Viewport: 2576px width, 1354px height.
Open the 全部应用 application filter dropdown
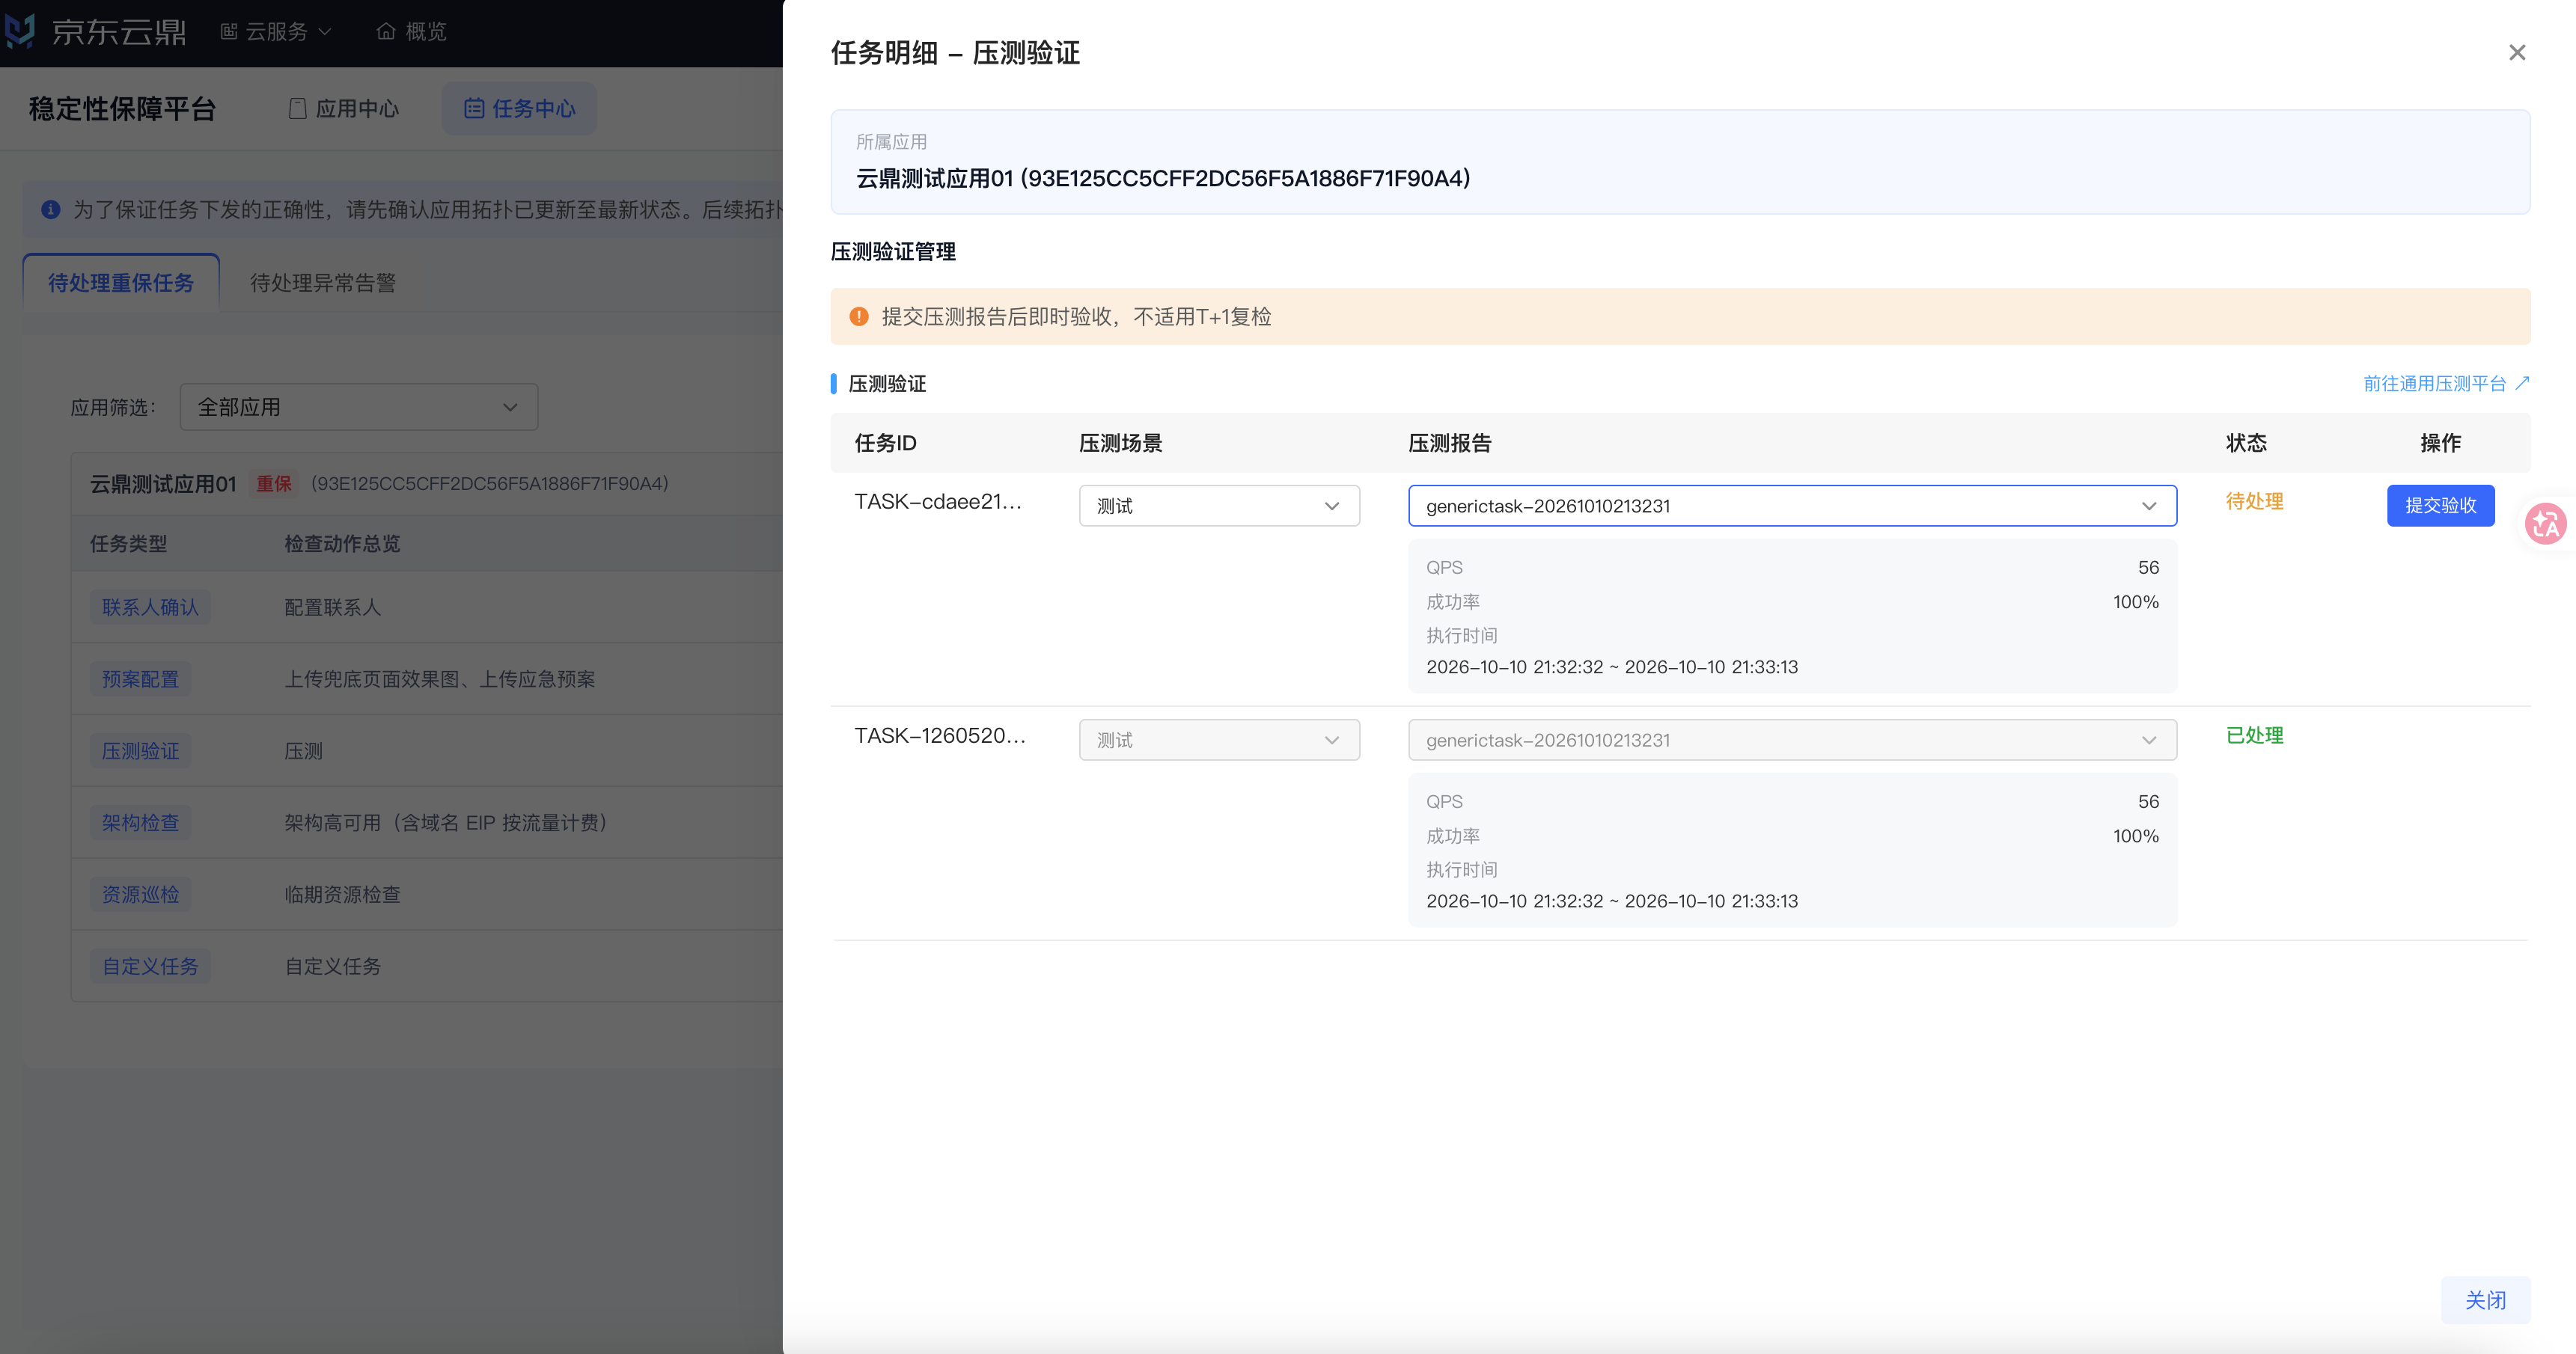coord(359,407)
